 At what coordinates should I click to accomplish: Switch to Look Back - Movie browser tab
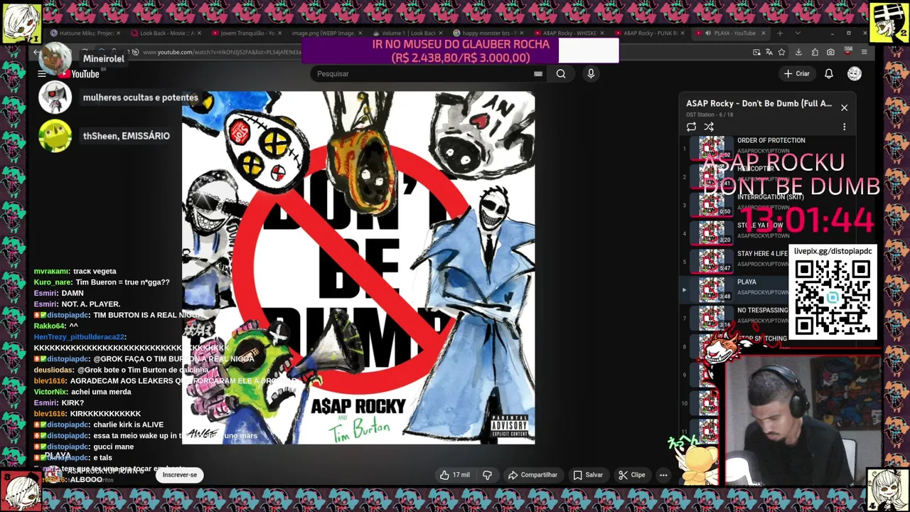click(166, 33)
